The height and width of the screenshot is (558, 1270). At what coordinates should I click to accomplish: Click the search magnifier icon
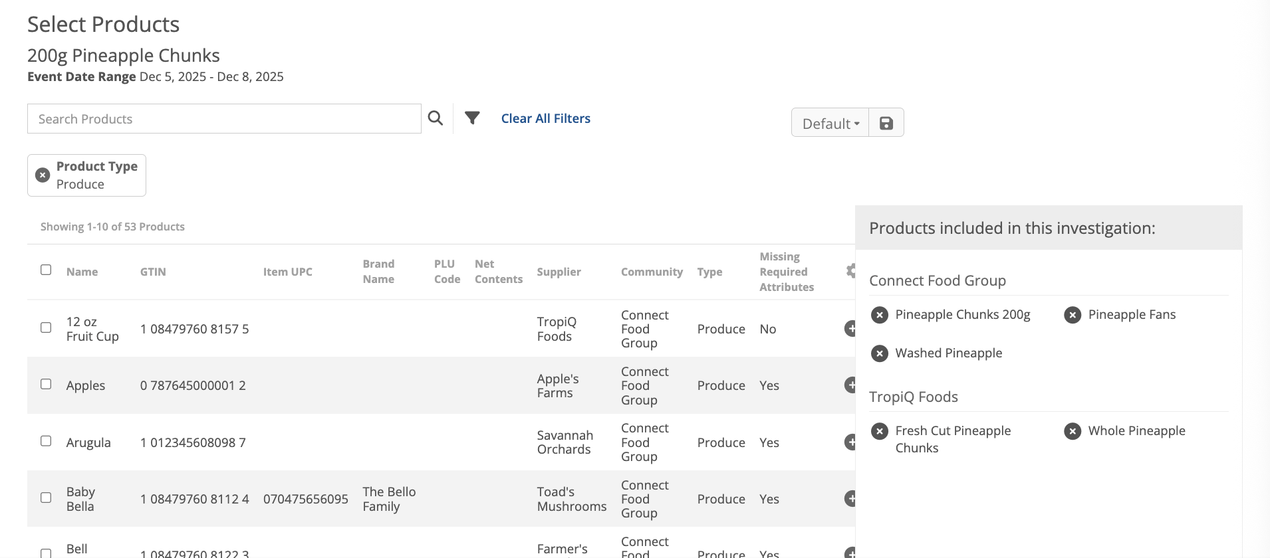436,118
